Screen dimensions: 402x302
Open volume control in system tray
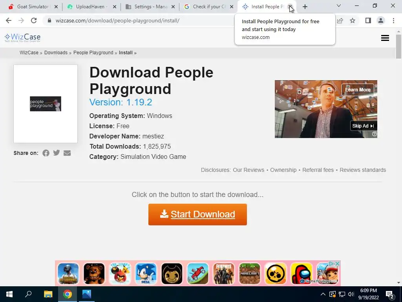coord(351,294)
